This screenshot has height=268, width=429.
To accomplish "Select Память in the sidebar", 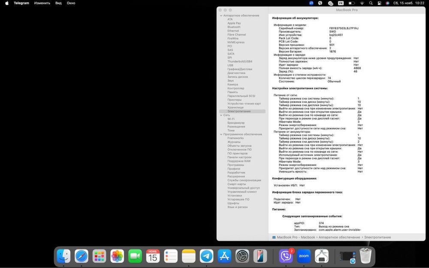I will pos(233,92).
